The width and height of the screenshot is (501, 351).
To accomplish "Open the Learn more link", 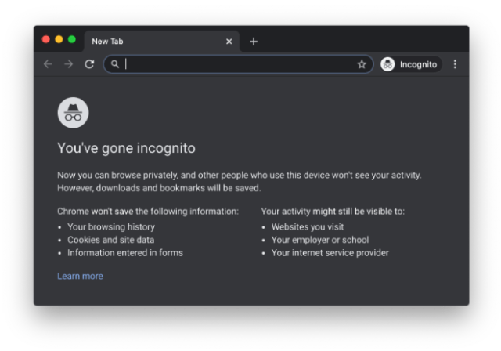I will [80, 277].
